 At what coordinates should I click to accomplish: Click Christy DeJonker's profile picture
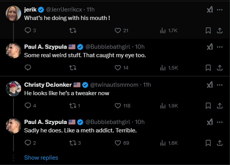click(x=13, y=89)
